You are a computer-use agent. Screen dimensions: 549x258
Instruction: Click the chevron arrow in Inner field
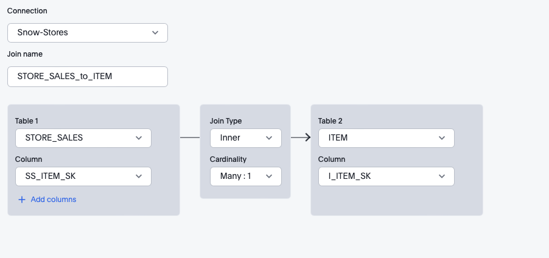pos(269,138)
